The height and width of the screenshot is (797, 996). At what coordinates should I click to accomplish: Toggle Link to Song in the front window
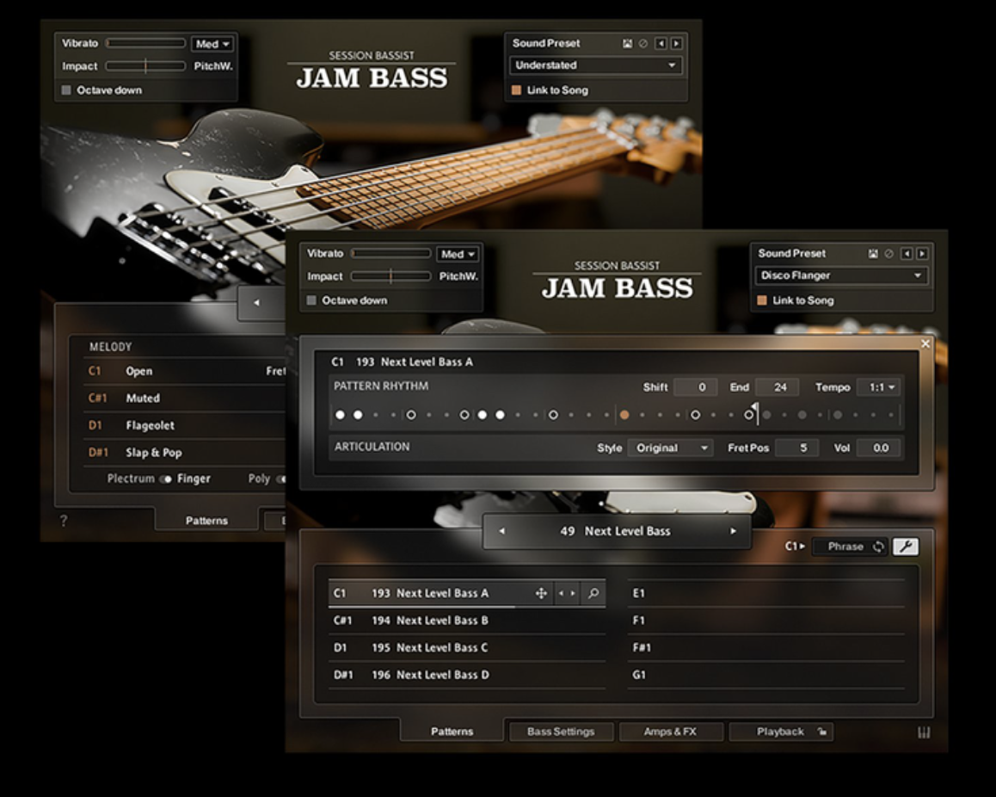click(761, 300)
